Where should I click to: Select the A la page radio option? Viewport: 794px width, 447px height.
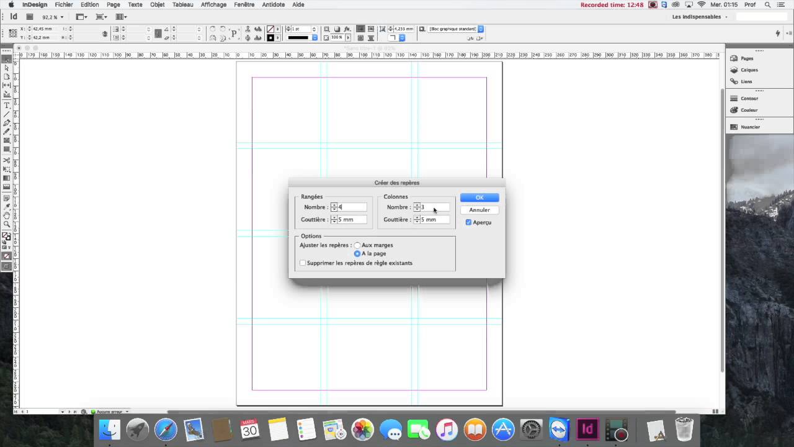pyautogui.click(x=357, y=254)
